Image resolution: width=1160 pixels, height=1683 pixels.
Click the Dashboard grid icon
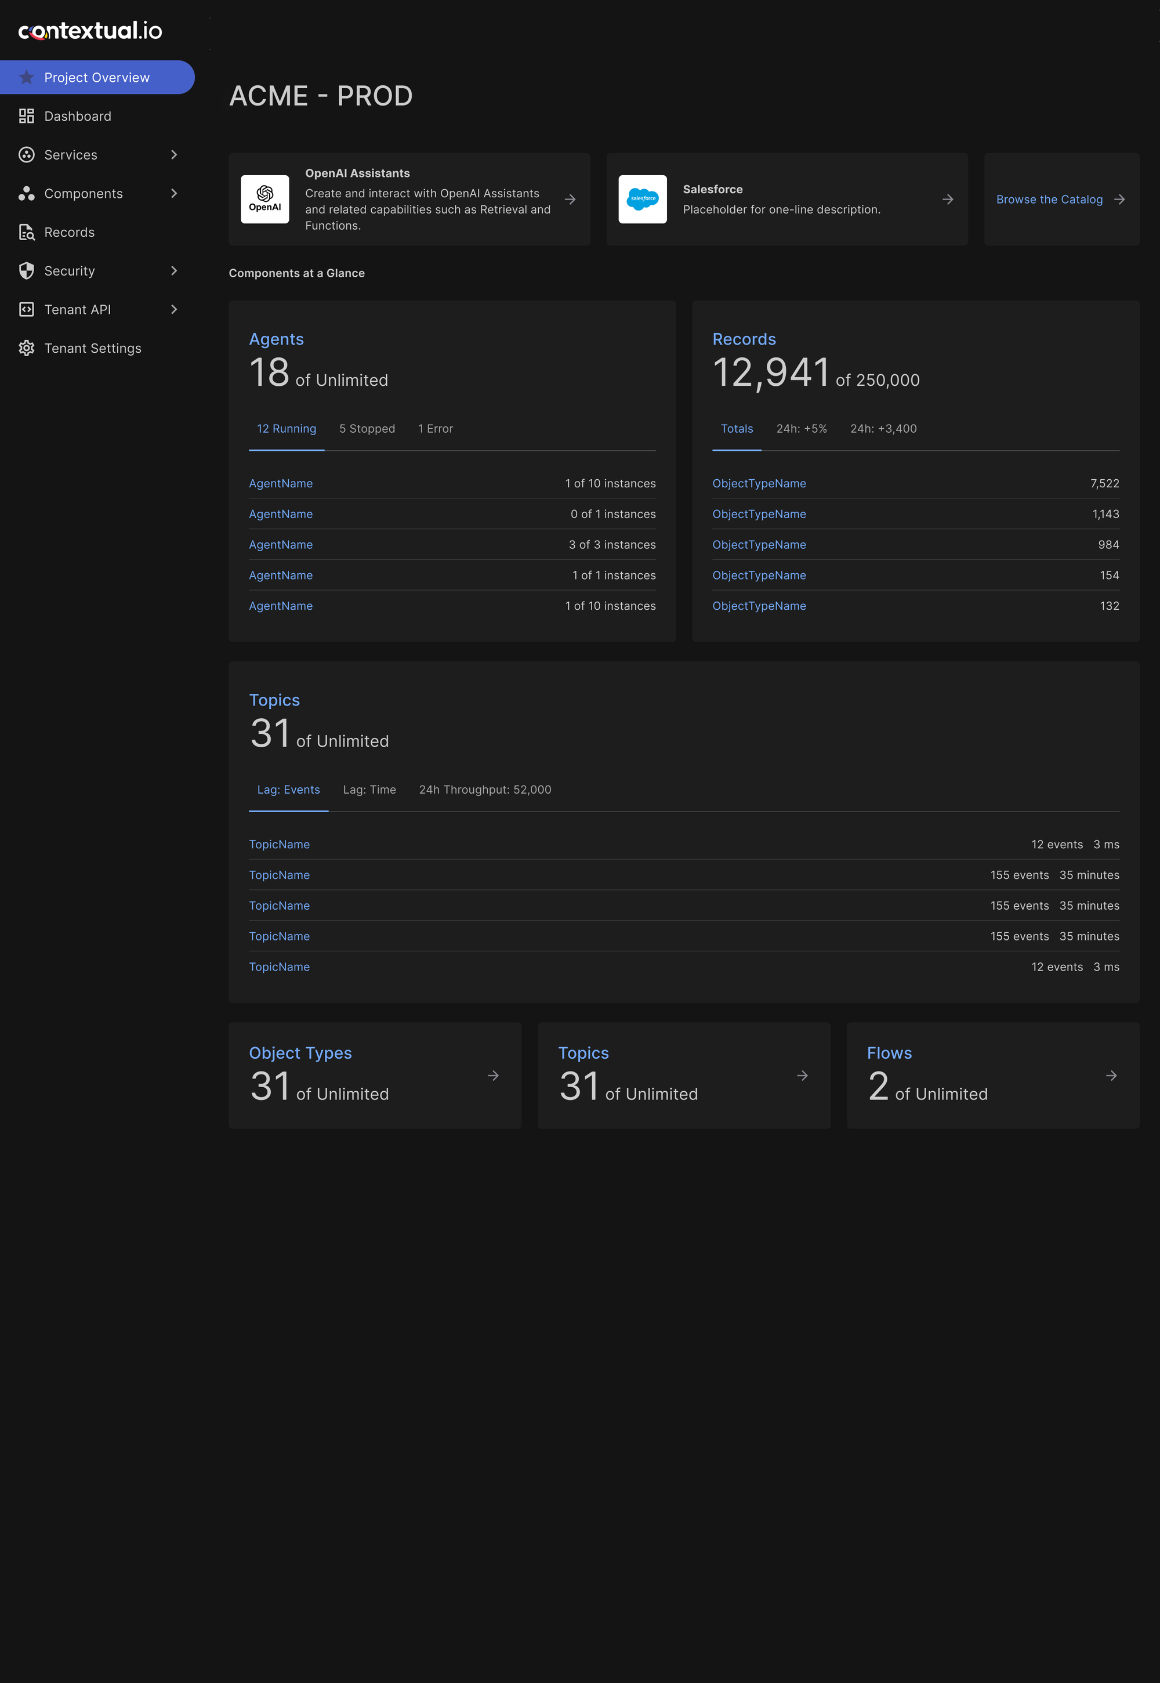point(27,117)
